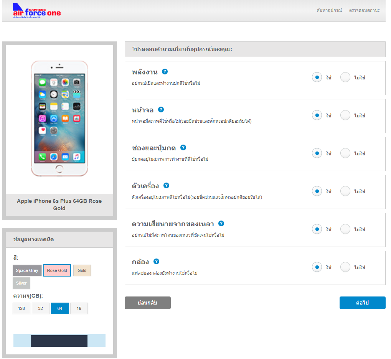Click the help icon beside กล้อง

click(x=156, y=262)
